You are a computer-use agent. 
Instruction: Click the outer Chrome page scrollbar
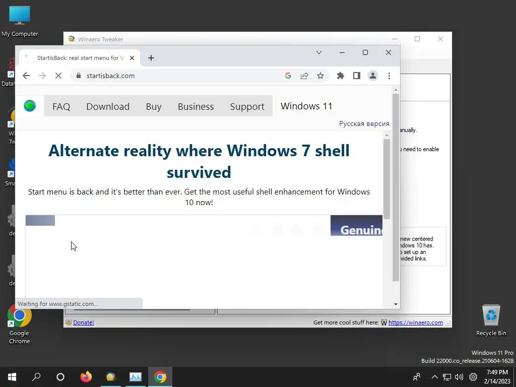(396, 187)
